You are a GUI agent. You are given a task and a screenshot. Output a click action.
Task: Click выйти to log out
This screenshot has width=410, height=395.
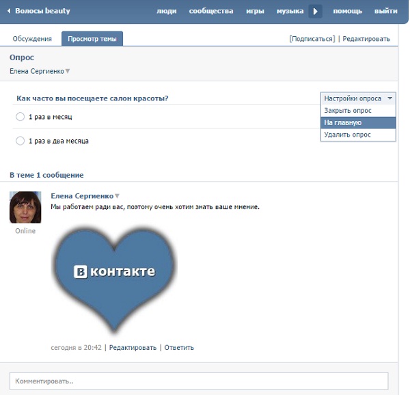[385, 11]
